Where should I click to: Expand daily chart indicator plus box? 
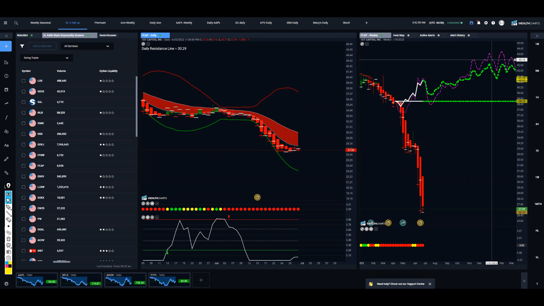click(x=148, y=44)
